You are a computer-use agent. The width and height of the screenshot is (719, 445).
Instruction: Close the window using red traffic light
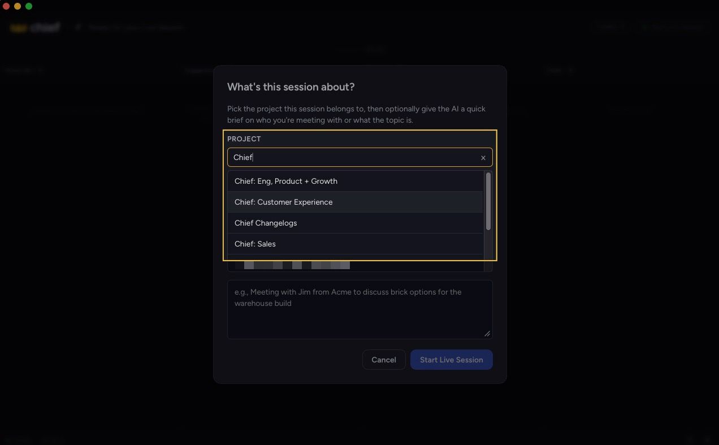(x=6, y=6)
